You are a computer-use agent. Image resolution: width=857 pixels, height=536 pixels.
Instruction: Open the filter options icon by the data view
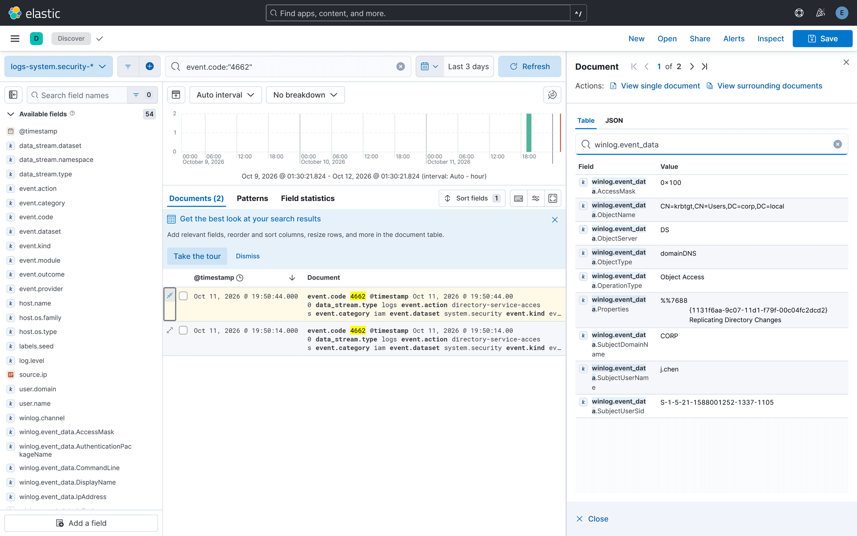click(x=128, y=67)
